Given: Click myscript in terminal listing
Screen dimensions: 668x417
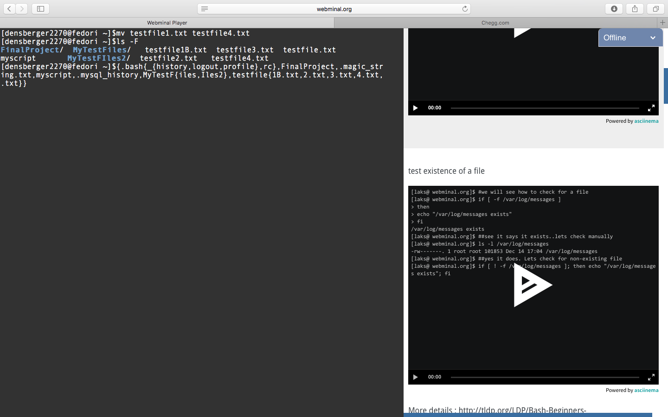Looking at the screenshot, I should click(x=18, y=58).
